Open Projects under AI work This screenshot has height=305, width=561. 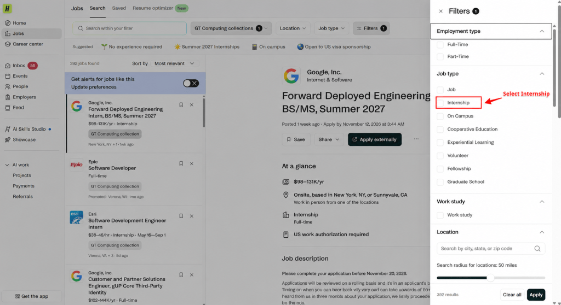[22, 175]
